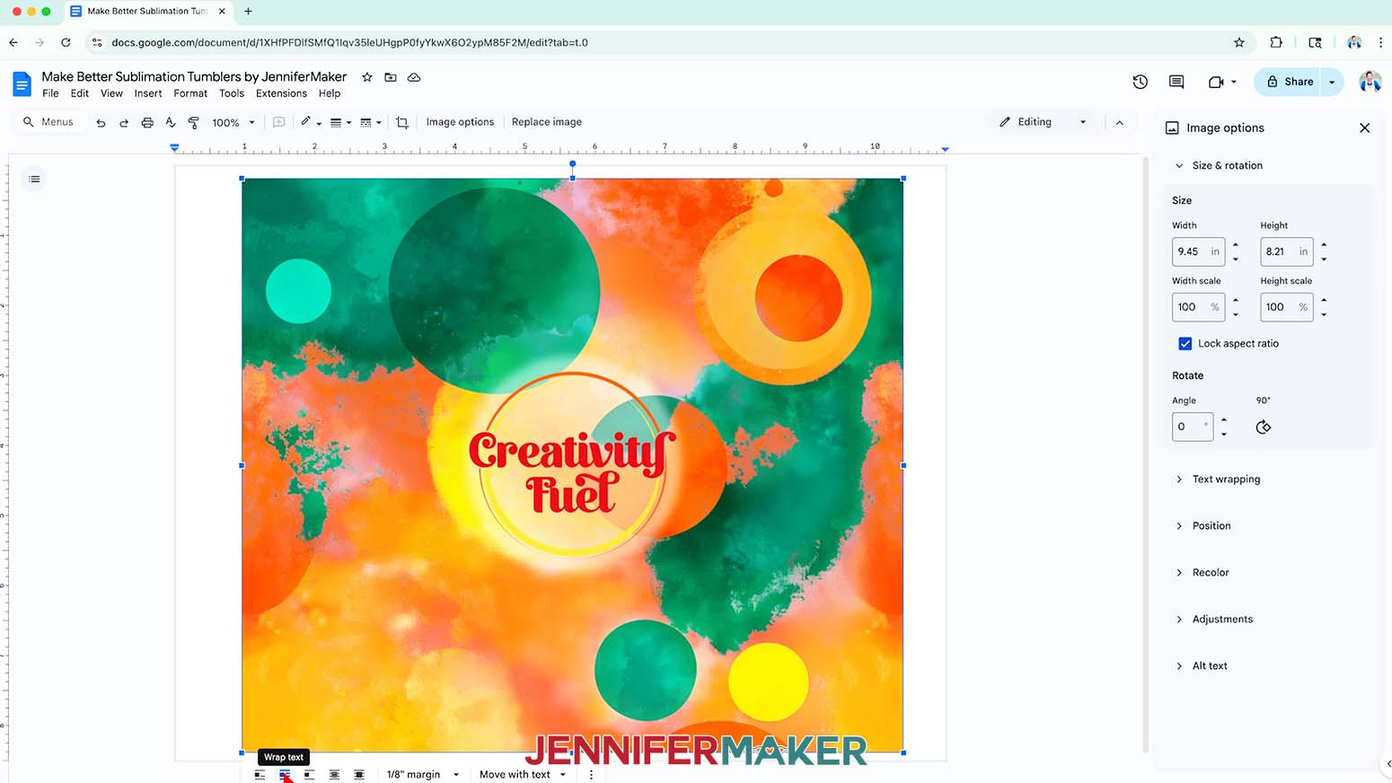View cloud save status icon

[x=414, y=77]
